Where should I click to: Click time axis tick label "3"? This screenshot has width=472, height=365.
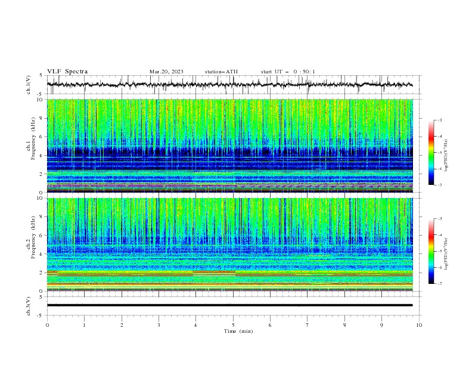click(159, 325)
